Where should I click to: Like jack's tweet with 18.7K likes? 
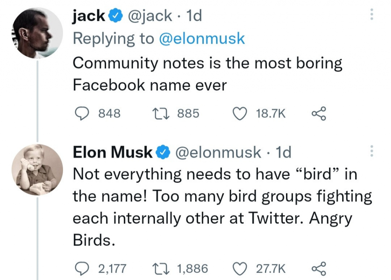(239, 114)
